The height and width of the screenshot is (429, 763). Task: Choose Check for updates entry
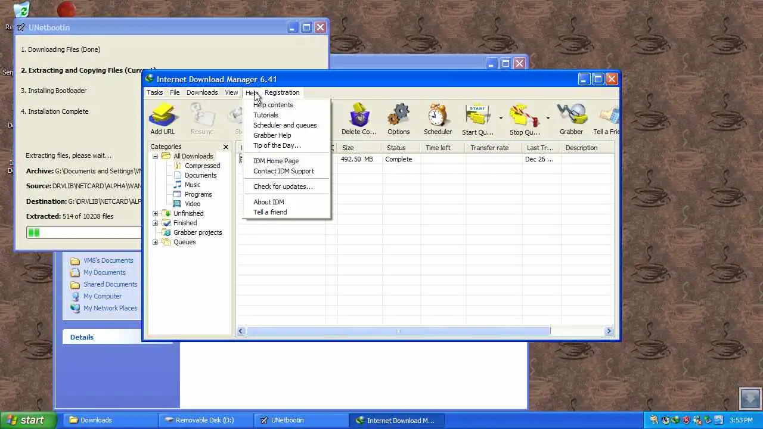287,186
